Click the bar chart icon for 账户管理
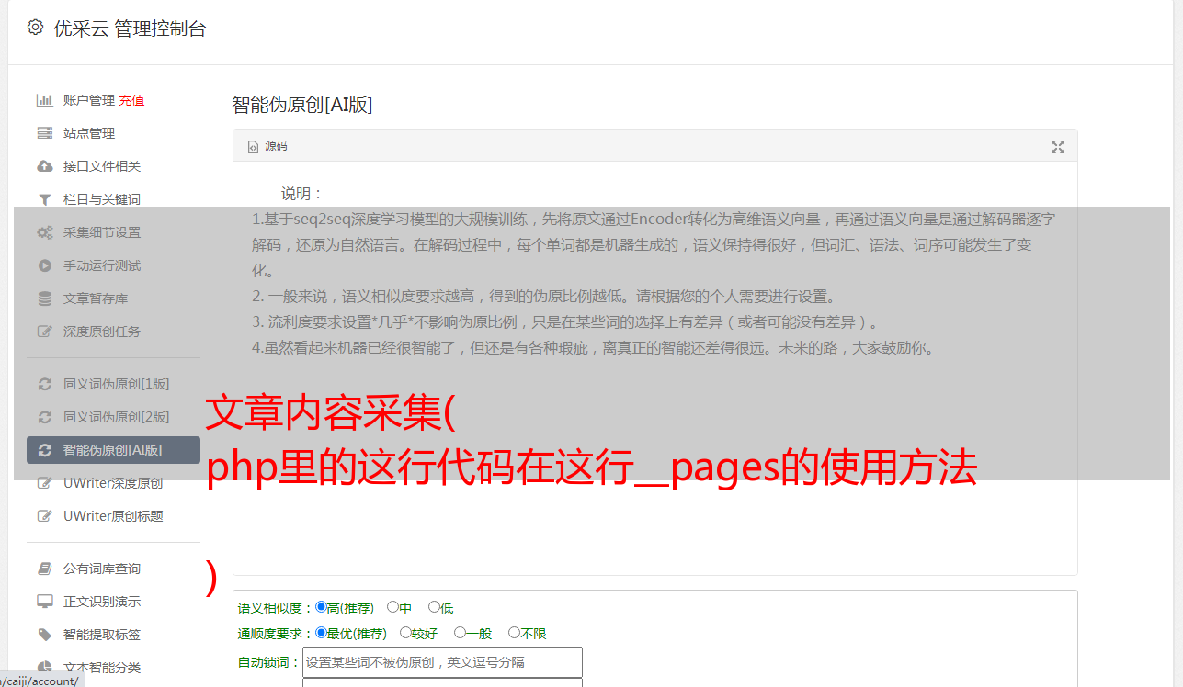 [44, 100]
